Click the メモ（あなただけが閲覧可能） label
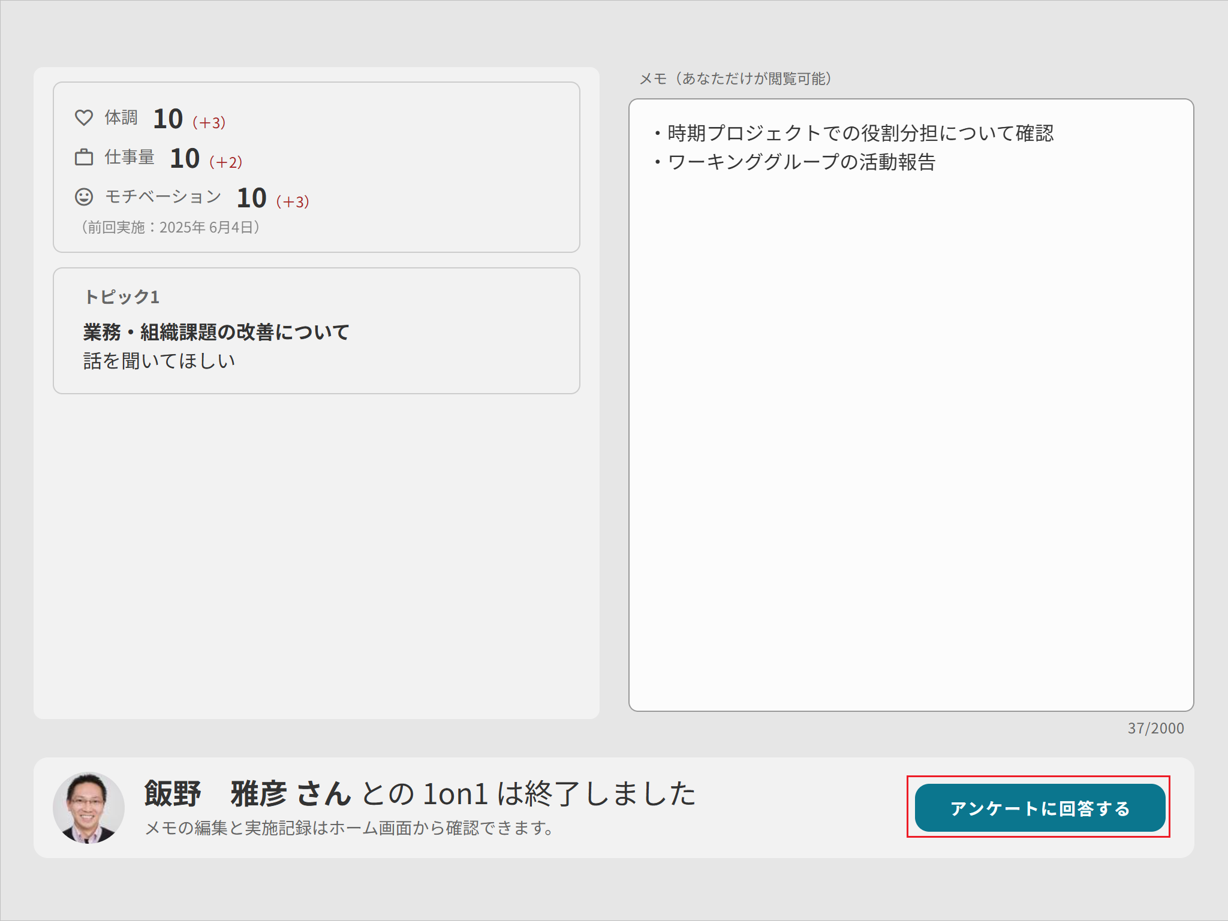This screenshot has width=1228, height=921. coord(736,77)
